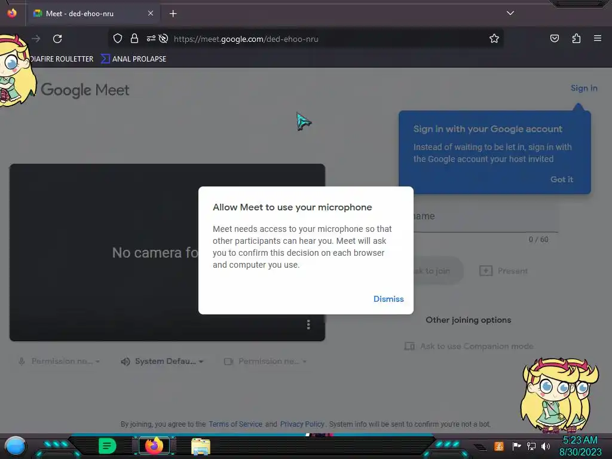Open the Extensions puzzle icon
612x459 pixels.
pyautogui.click(x=576, y=38)
